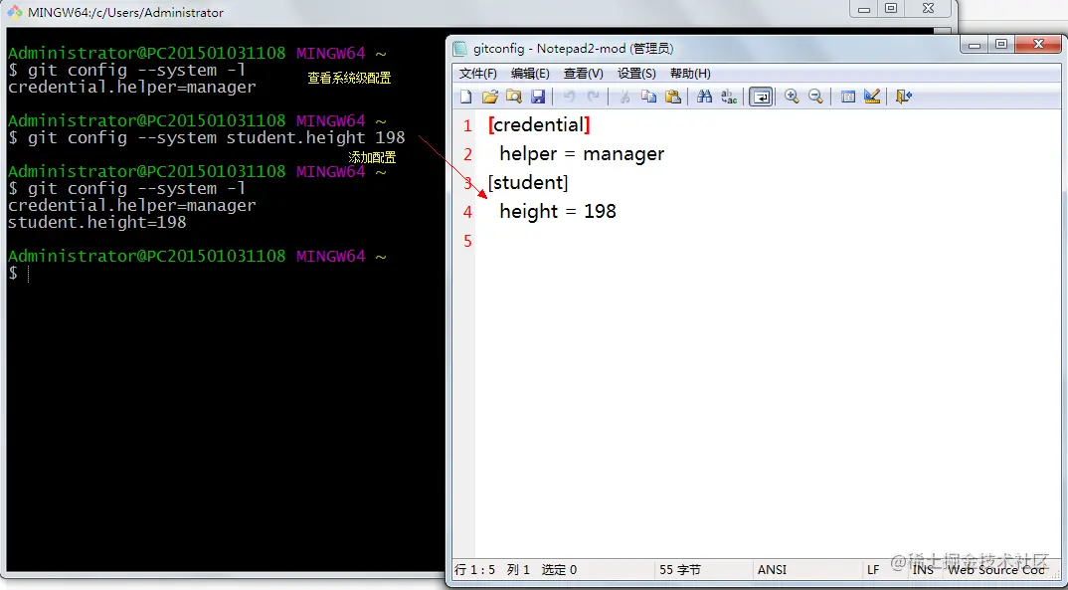Click the Git Bash icon in MINGW64 title bar
The width and height of the screenshot is (1068, 590).
point(15,12)
